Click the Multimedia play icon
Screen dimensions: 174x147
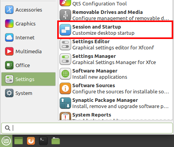[x=9, y=51]
